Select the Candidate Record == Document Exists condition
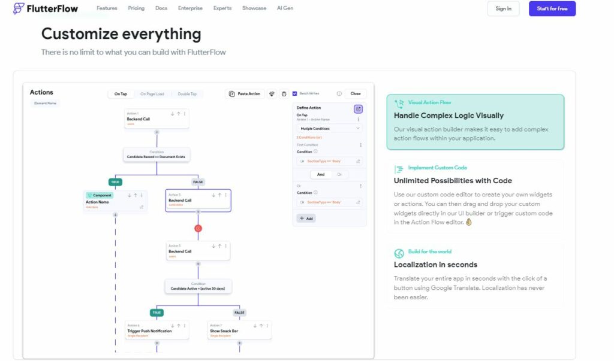The height and width of the screenshot is (361, 614). pyautogui.click(x=156, y=155)
